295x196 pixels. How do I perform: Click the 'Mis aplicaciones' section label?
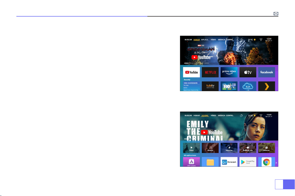coord(190,155)
